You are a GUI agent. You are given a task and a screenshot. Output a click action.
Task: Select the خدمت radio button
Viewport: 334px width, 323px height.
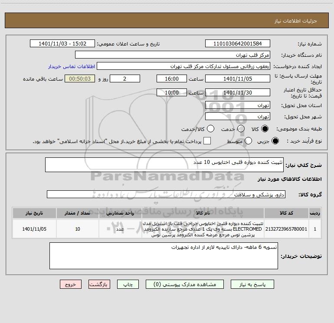(x=241, y=129)
